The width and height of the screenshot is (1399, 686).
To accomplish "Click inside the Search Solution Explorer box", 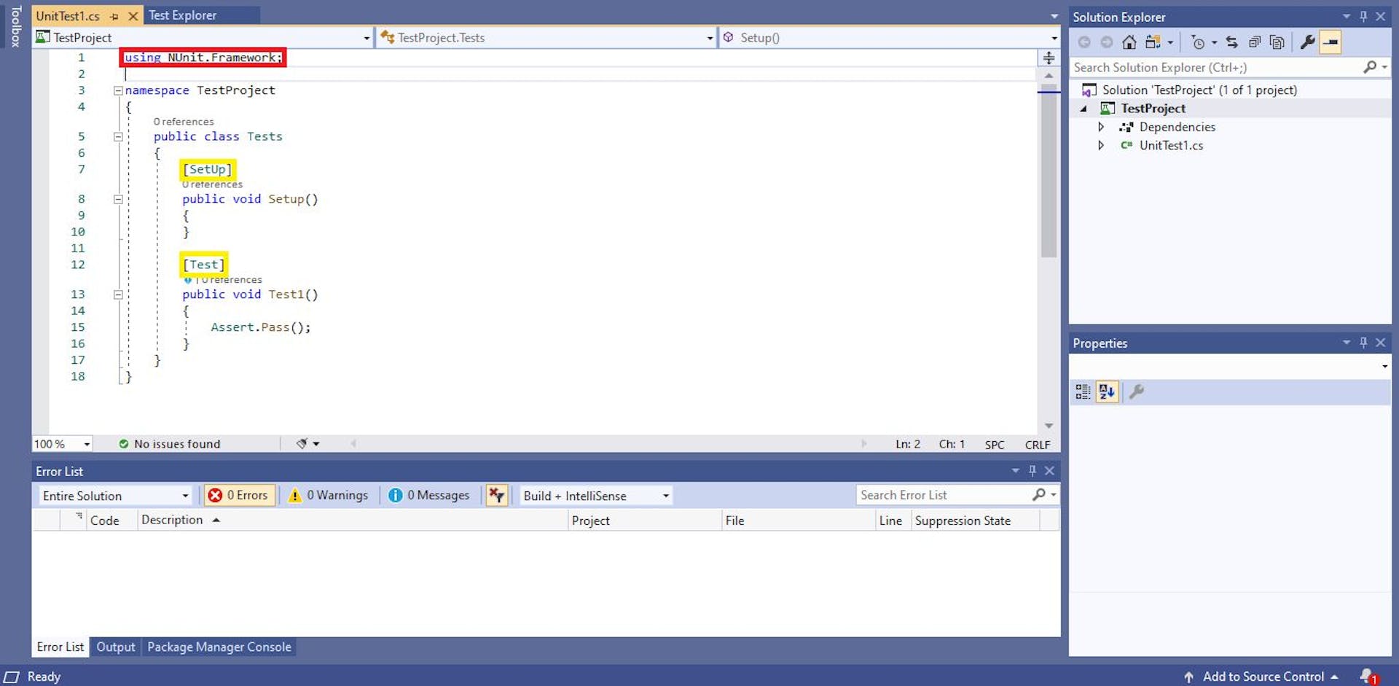I will [x=1202, y=67].
